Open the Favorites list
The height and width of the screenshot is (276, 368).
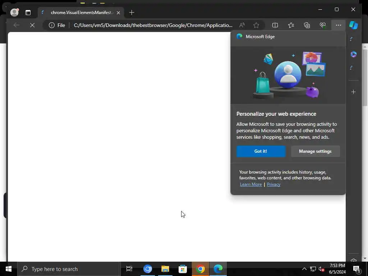click(291, 25)
